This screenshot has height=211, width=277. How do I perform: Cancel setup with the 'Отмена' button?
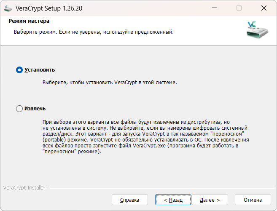253,200
